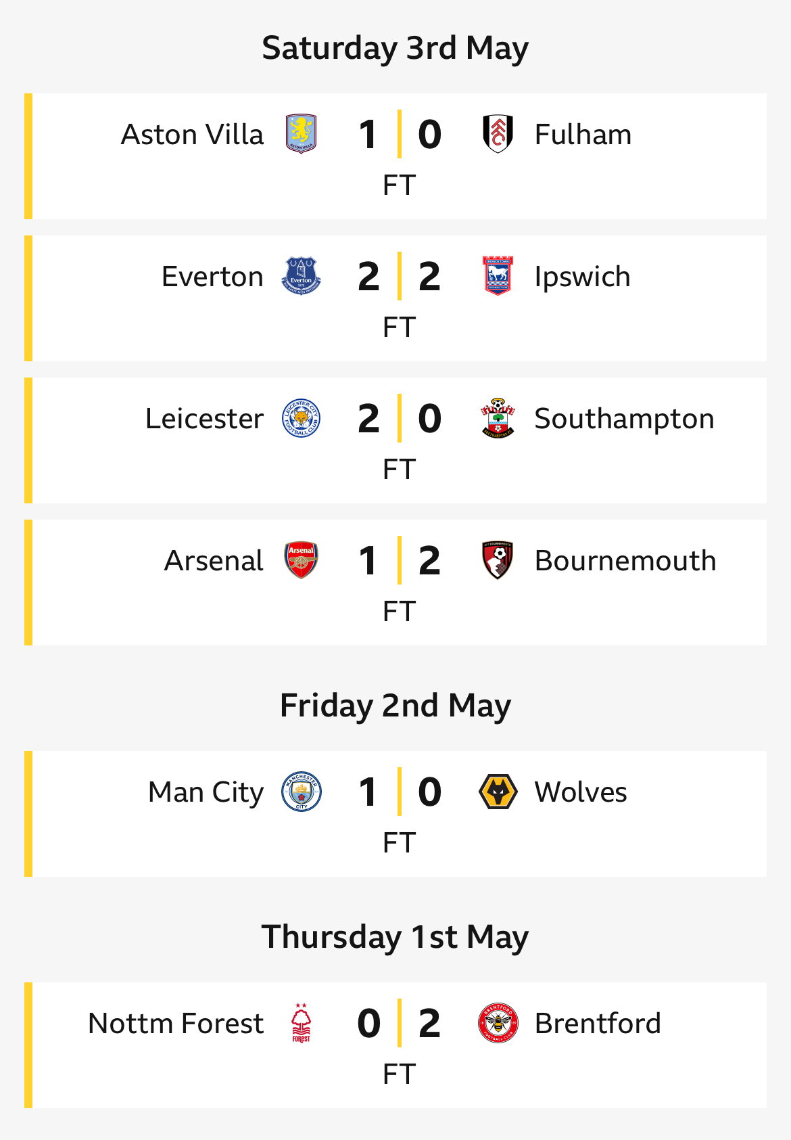Click the Wolves team name
791x1140 pixels.
point(581,792)
